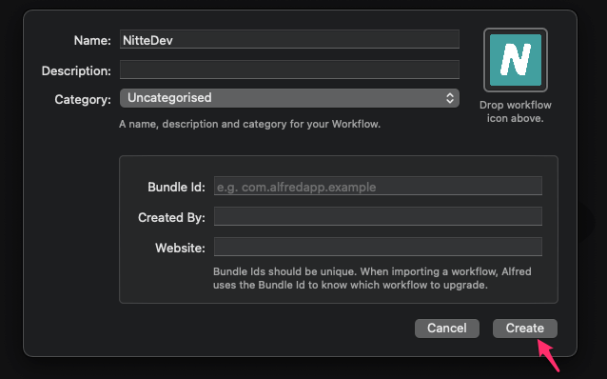Click the workflow icon drop well

tap(516, 60)
